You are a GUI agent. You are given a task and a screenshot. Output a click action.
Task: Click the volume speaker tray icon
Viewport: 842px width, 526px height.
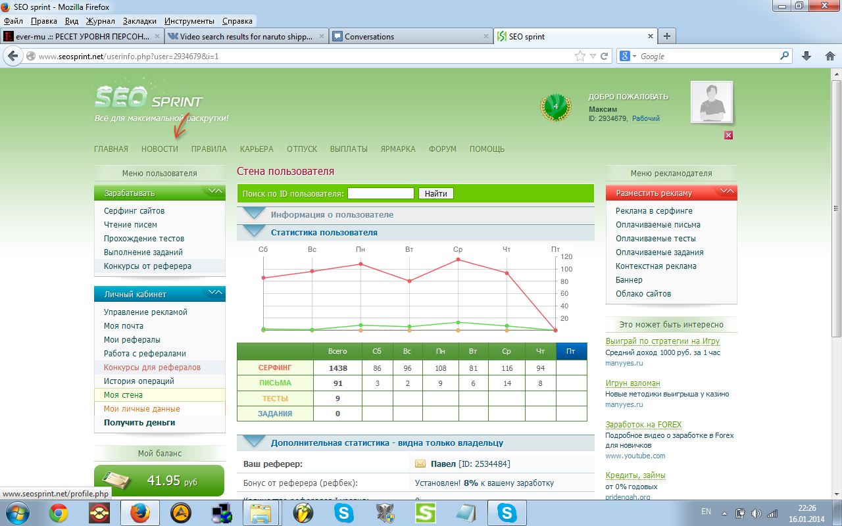pyautogui.click(x=756, y=513)
